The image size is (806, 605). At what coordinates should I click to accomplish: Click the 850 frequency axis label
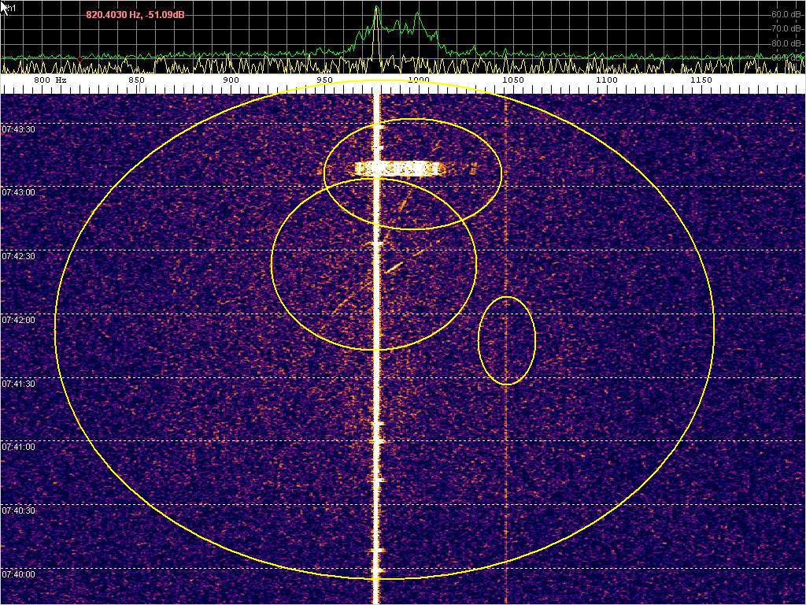coord(136,80)
